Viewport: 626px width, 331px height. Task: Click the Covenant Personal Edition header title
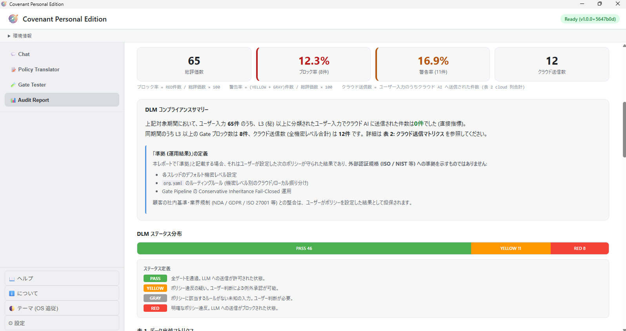[65, 19]
